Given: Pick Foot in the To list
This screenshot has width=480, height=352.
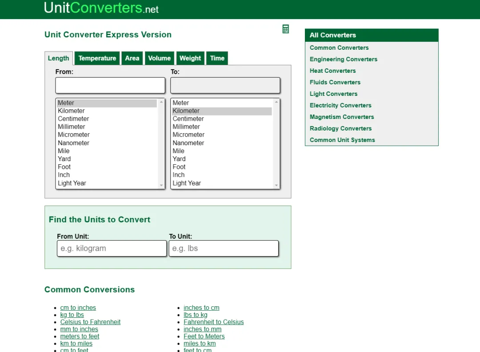Looking at the screenshot, I should click(222, 166).
